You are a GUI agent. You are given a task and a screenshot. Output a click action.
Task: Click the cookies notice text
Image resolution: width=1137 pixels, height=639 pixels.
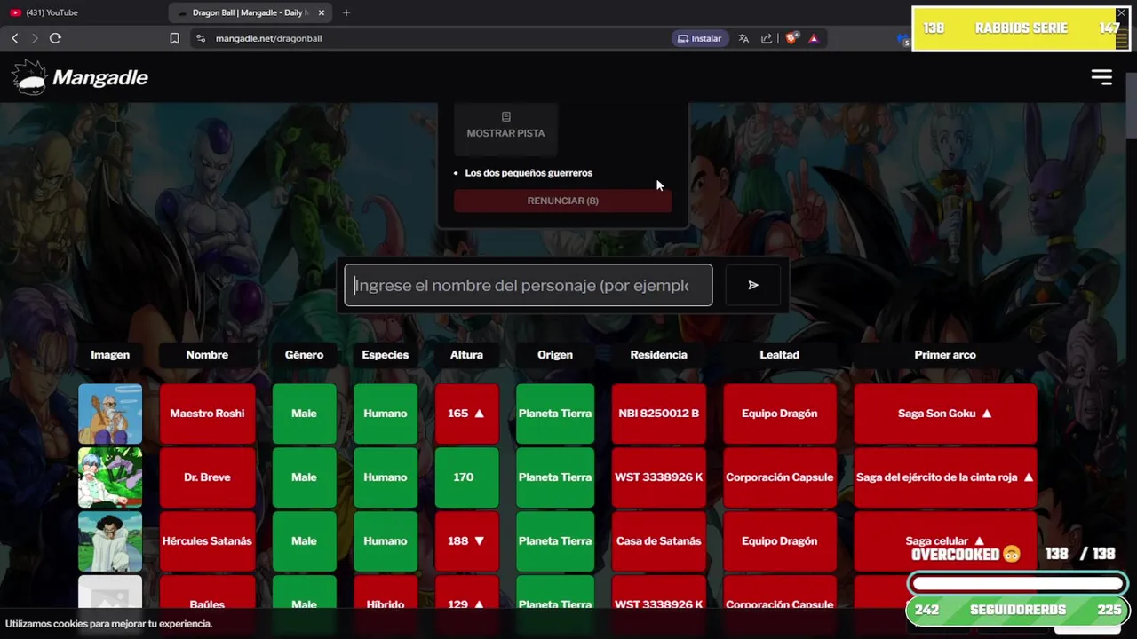[x=108, y=624]
